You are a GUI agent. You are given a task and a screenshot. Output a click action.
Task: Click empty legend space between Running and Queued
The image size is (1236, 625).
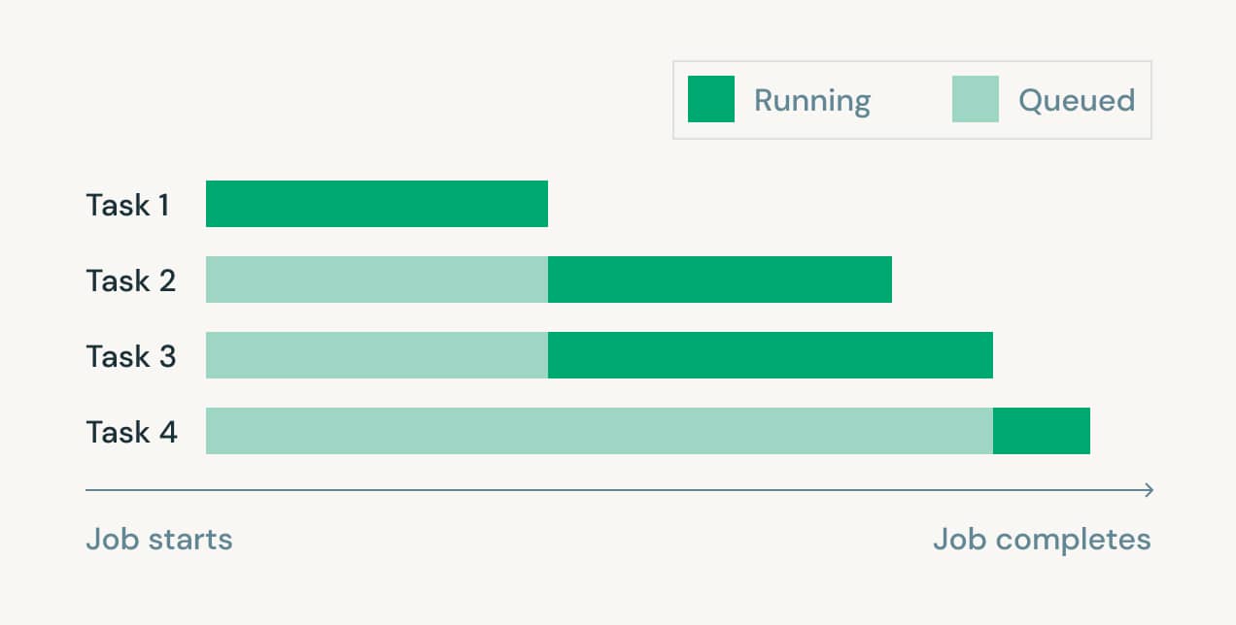click(x=911, y=100)
